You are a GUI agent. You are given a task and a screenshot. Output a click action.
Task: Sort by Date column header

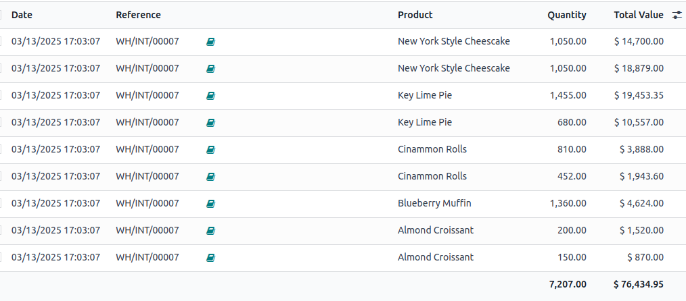click(x=22, y=15)
